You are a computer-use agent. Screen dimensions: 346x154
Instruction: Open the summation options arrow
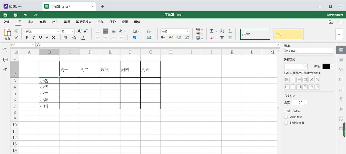(x=216, y=31)
